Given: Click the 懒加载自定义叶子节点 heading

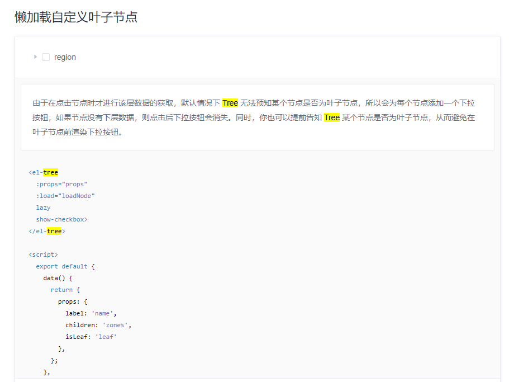Looking at the screenshot, I should click(76, 17).
